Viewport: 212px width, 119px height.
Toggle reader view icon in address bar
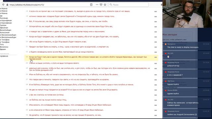pyautogui.click(x=91, y=5)
